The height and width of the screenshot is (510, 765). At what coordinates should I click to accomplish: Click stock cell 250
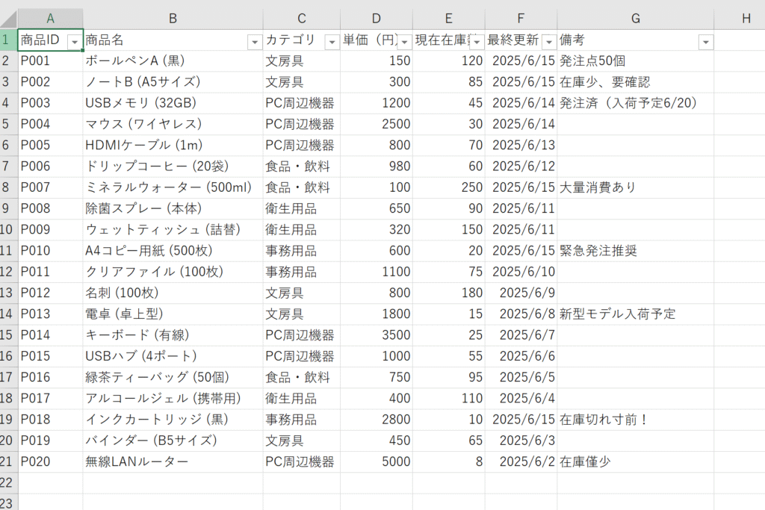coord(448,187)
